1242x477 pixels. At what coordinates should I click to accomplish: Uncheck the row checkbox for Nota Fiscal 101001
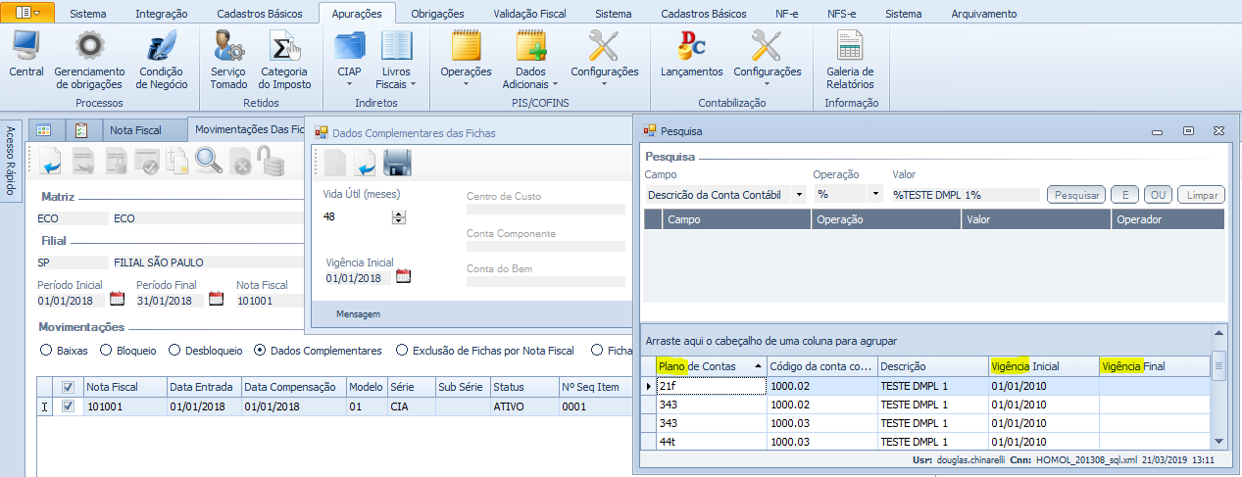(68, 405)
